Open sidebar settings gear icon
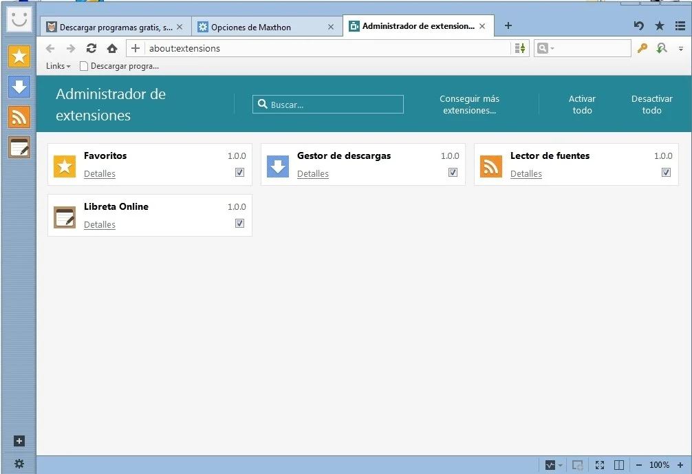Image resolution: width=692 pixels, height=474 pixels. [19, 464]
